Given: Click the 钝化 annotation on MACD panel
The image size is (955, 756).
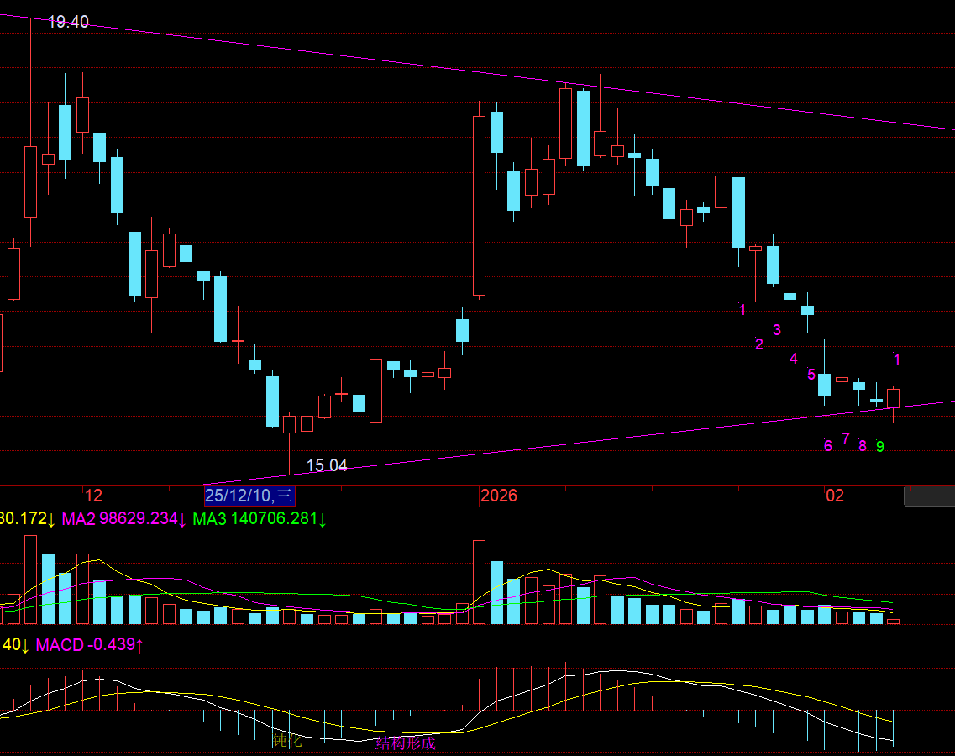Looking at the screenshot, I should 287,740.
